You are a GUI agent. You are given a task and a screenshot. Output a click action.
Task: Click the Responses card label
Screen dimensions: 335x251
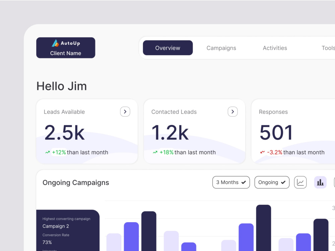tap(273, 112)
